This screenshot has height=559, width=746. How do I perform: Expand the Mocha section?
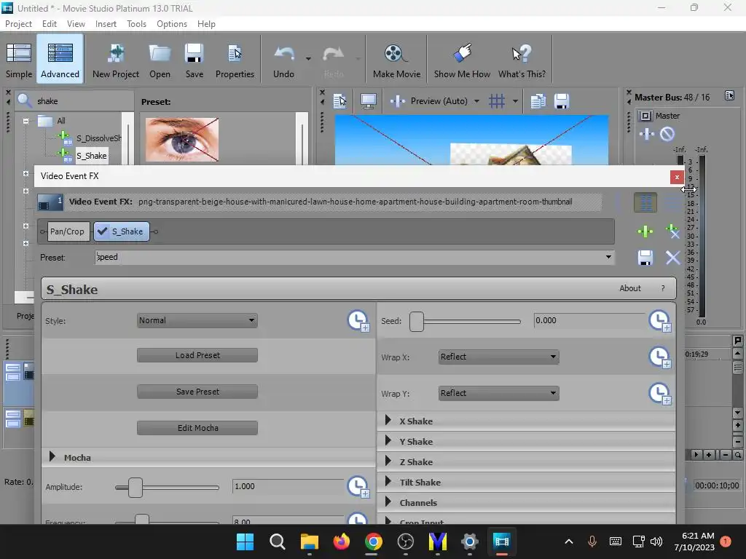[x=52, y=457]
